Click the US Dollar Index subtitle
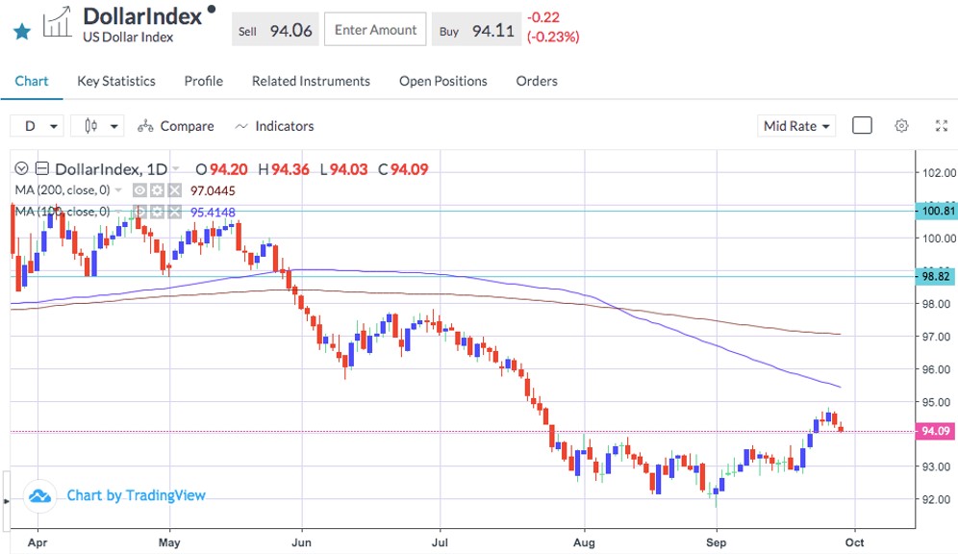This screenshot has width=958, height=554. tap(128, 38)
